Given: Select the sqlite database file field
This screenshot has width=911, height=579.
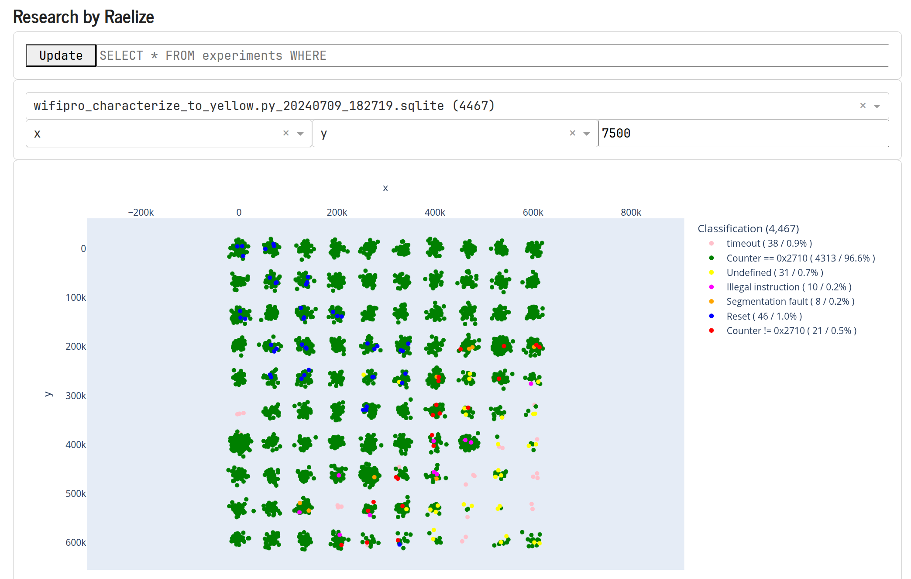Looking at the screenshot, I should point(457,106).
